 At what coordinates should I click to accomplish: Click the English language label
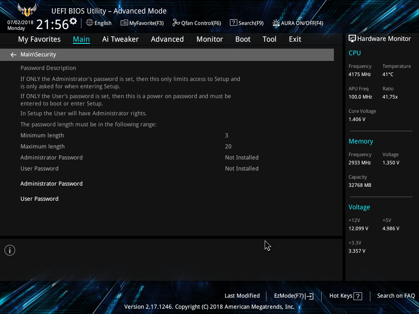point(103,23)
